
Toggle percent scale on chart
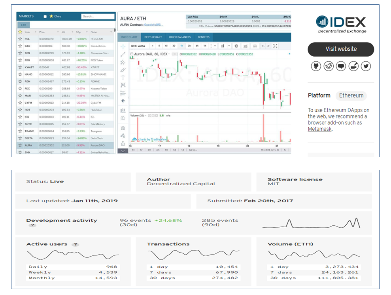click(x=285, y=150)
